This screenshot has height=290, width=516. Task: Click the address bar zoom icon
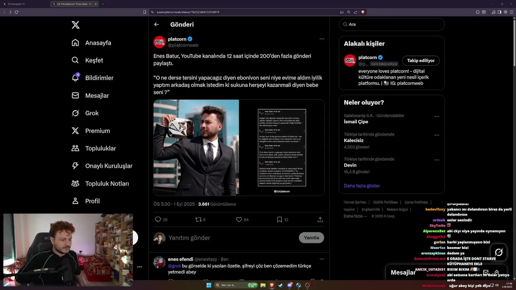(x=349, y=12)
